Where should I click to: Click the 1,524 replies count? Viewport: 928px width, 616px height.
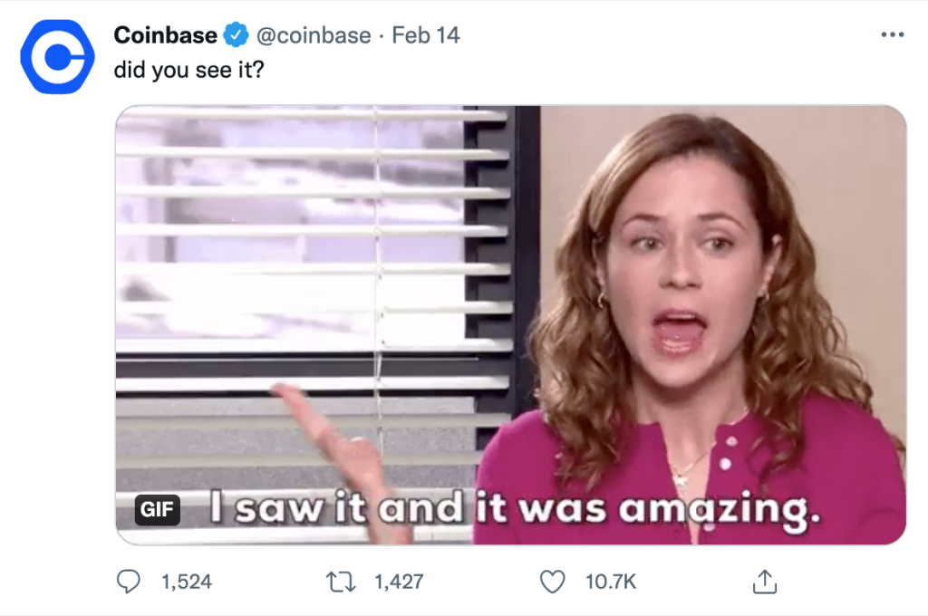[187, 582]
